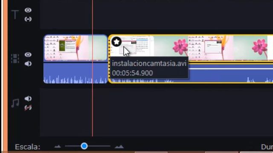The width and height of the screenshot is (273, 153).
Task: Toggle link on the titles track
Action: pyautogui.click(x=28, y=19)
